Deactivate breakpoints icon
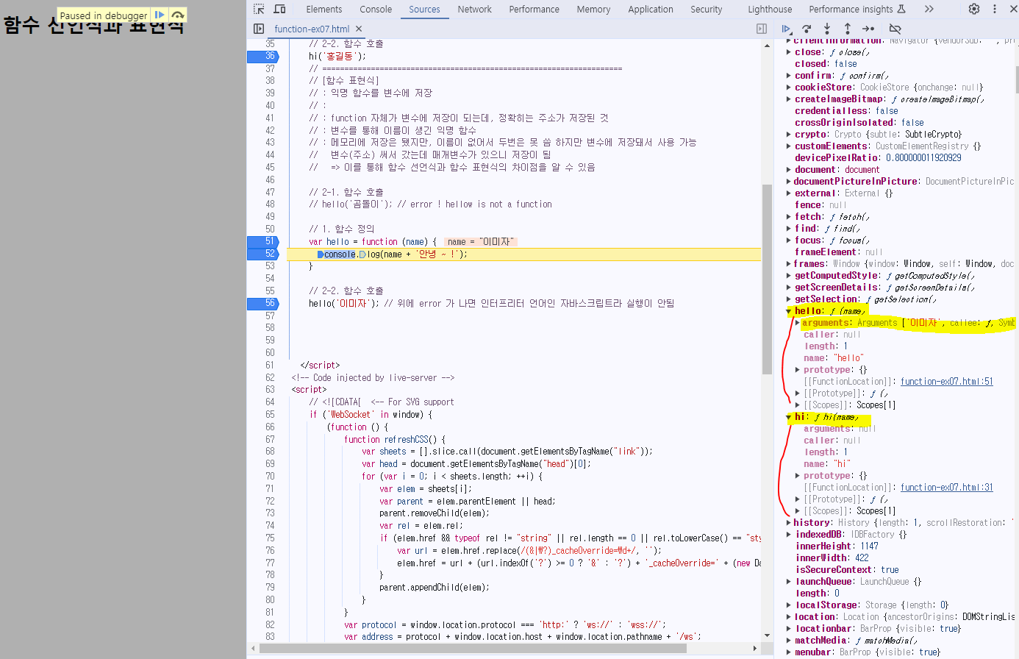Screen dimensions: 1019x659 (x=895, y=29)
